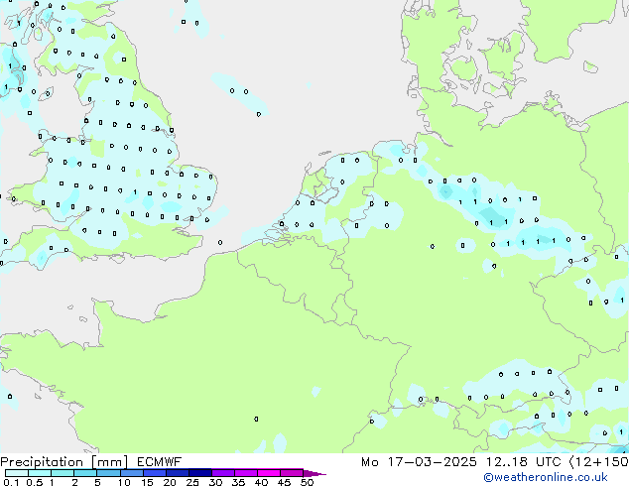Click the '15' legend value label
This screenshot has width=629, height=486.
point(147,482)
